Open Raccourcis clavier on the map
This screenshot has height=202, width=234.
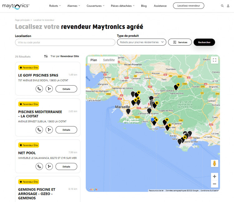pos(156,190)
